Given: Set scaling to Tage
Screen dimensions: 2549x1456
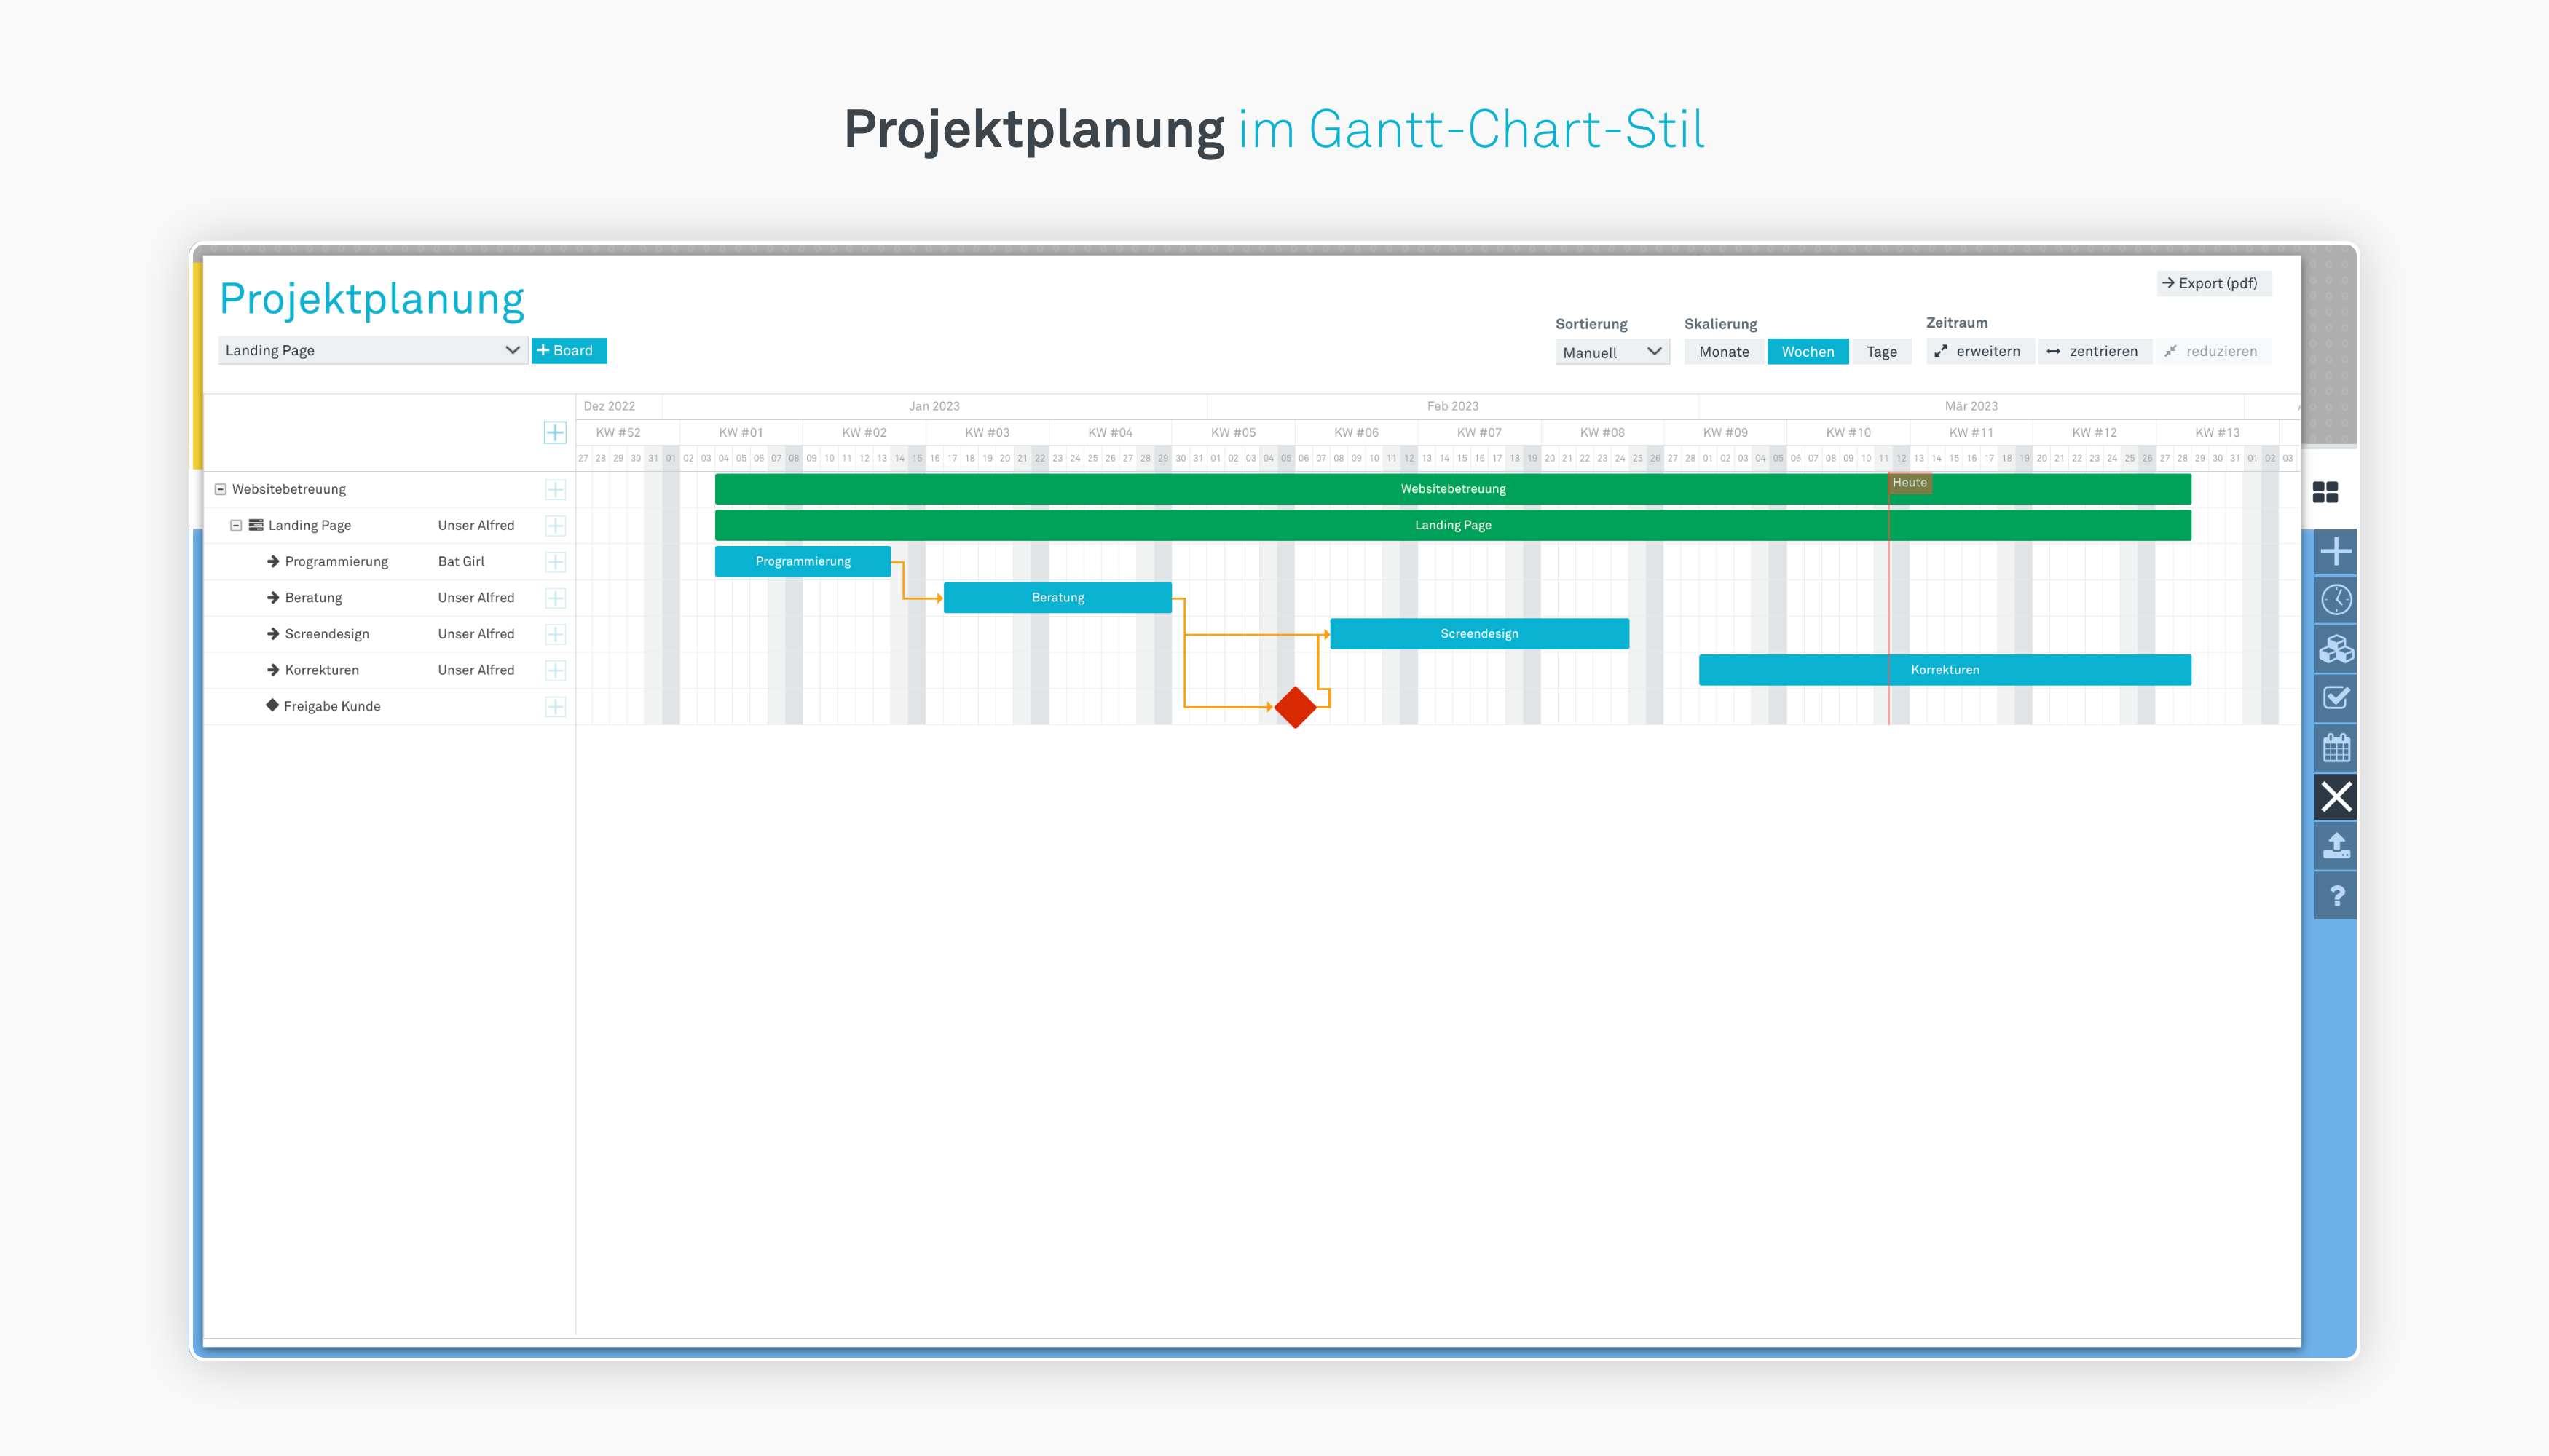Looking at the screenshot, I should pos(1880,352).
